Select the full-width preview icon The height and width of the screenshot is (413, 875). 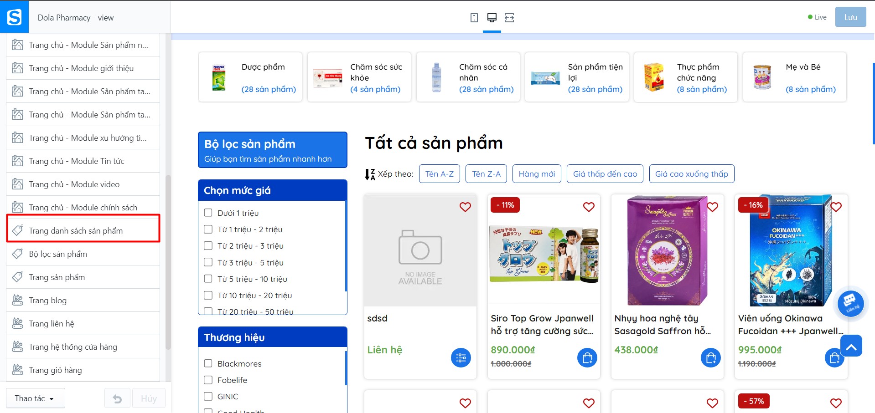pyautogui.click(x=509, y=18)
